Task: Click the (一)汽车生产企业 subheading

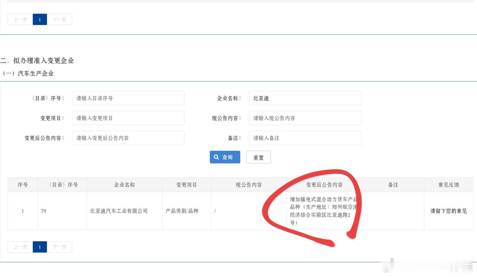Action: (28, 74)
